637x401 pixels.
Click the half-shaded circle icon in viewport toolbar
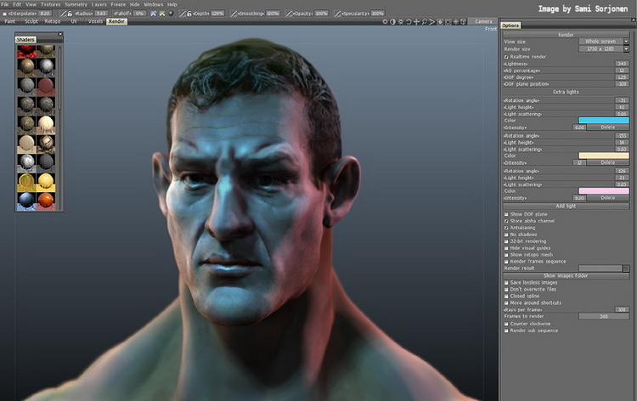[391, 21]
